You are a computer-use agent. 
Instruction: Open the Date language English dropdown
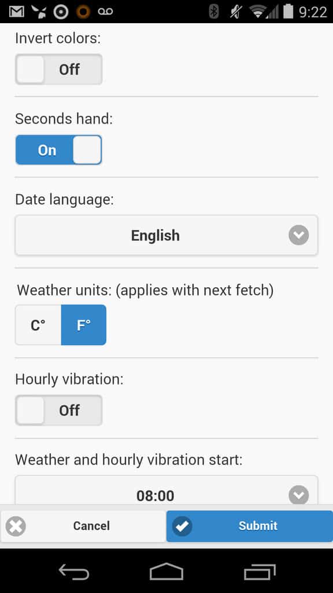tap(166, 235)
